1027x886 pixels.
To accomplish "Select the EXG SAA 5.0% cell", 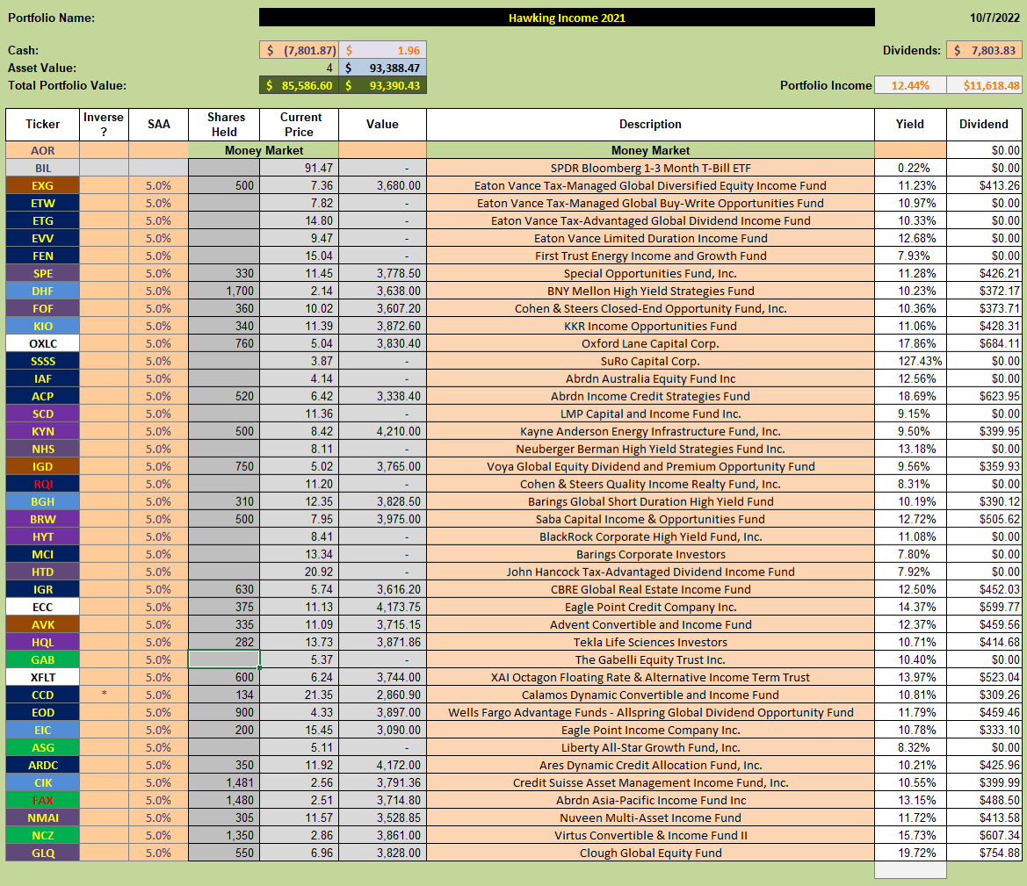I will pos(158,186).
